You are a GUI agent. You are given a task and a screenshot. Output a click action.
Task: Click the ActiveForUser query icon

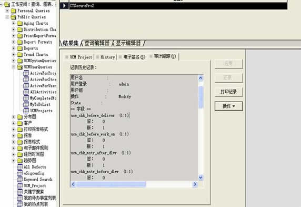(26, 86)
